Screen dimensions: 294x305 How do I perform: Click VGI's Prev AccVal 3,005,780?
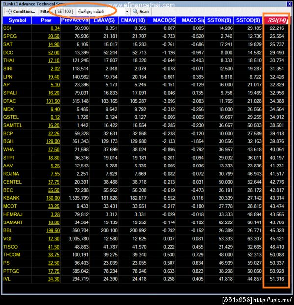[78, 239]
